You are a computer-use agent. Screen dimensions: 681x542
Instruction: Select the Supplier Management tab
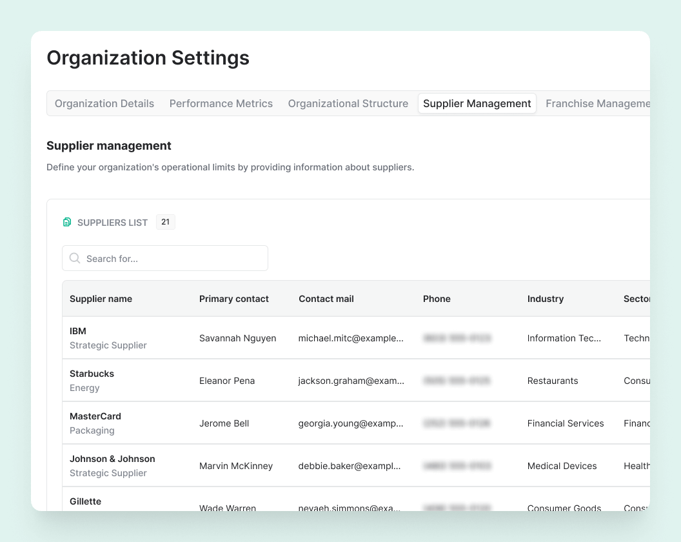tap(477, 104)
